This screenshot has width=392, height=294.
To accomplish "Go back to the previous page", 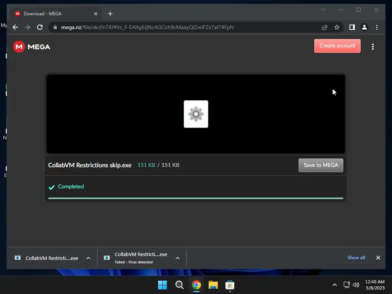I will click(x=15, y=27).
